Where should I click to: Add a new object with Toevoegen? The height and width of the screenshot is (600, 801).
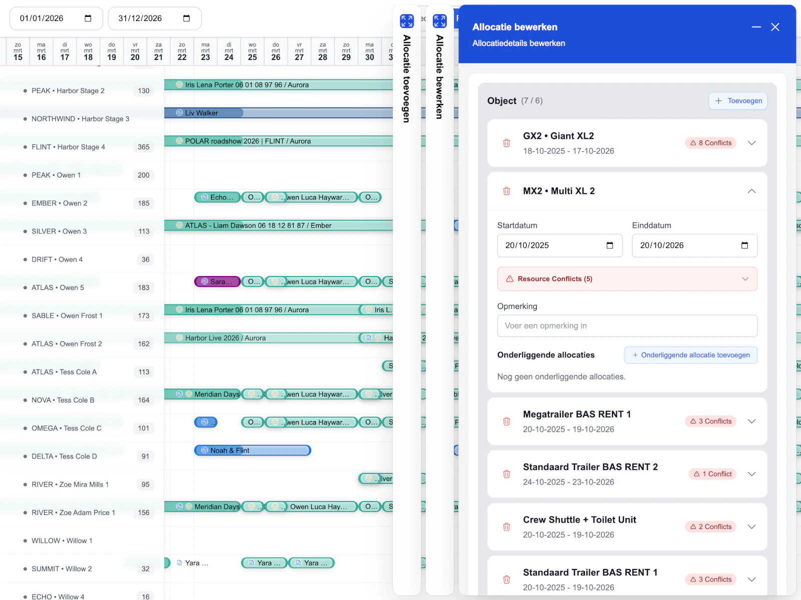(738, 101)
